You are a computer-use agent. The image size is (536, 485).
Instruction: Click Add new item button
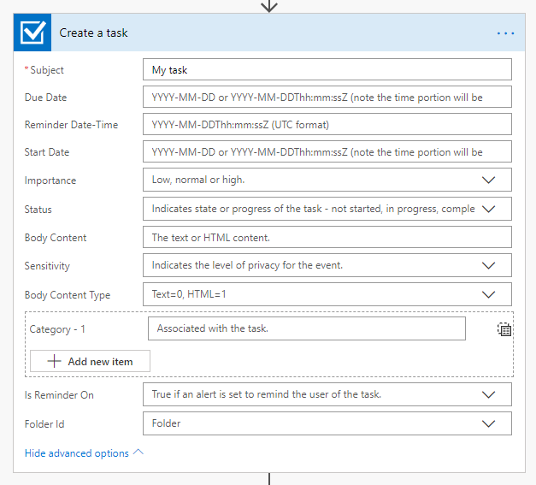(x=90, y=361)
